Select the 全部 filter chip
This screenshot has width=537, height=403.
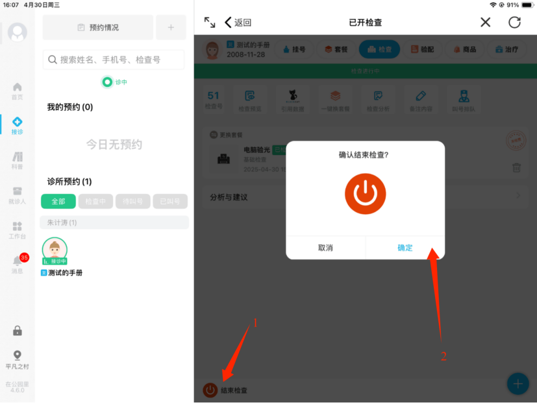[58, 201]
